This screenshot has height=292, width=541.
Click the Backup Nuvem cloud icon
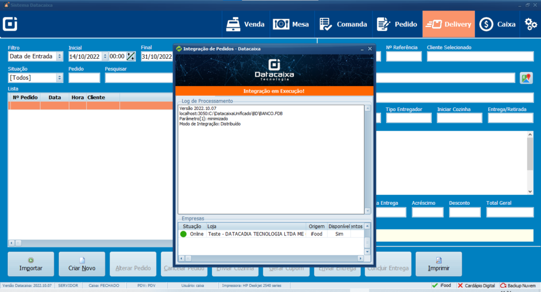pos(503,285)
